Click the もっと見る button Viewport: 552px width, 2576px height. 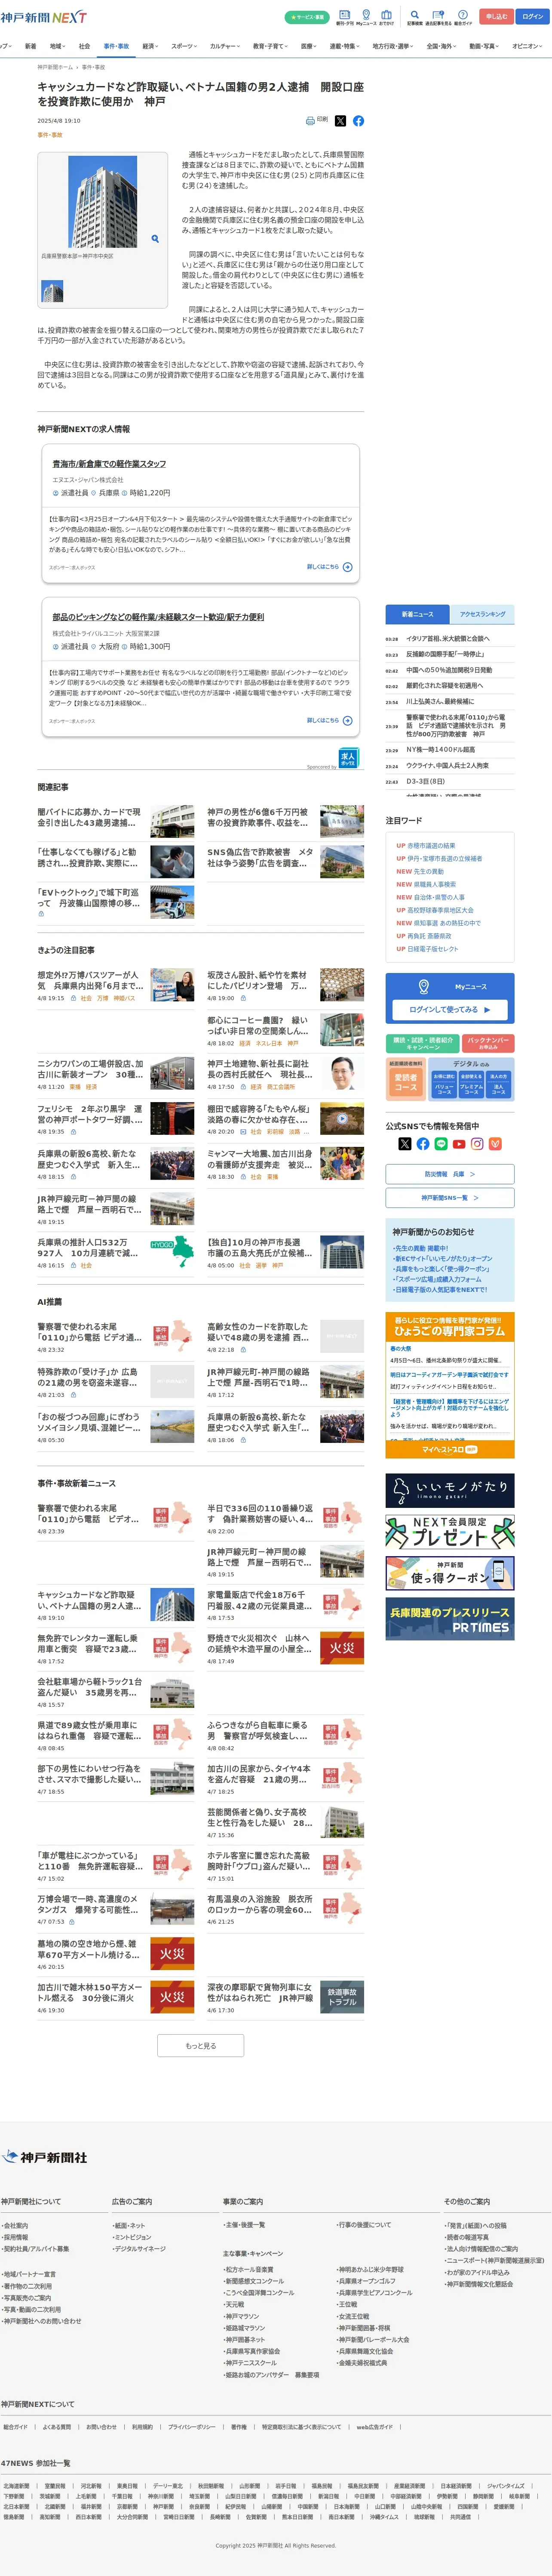point(201,2046)
